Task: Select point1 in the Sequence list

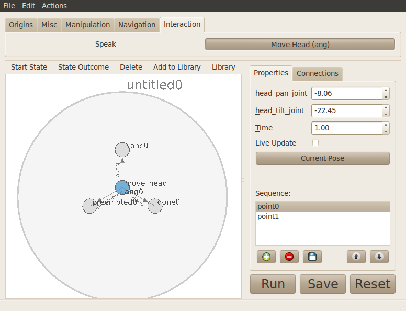Action: pos(268,216)
